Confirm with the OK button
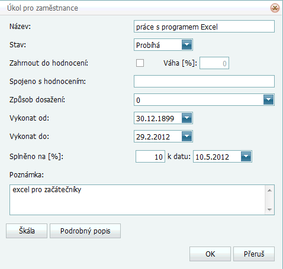The height and width of the screenshot is (269, 283). coord(210,254)
